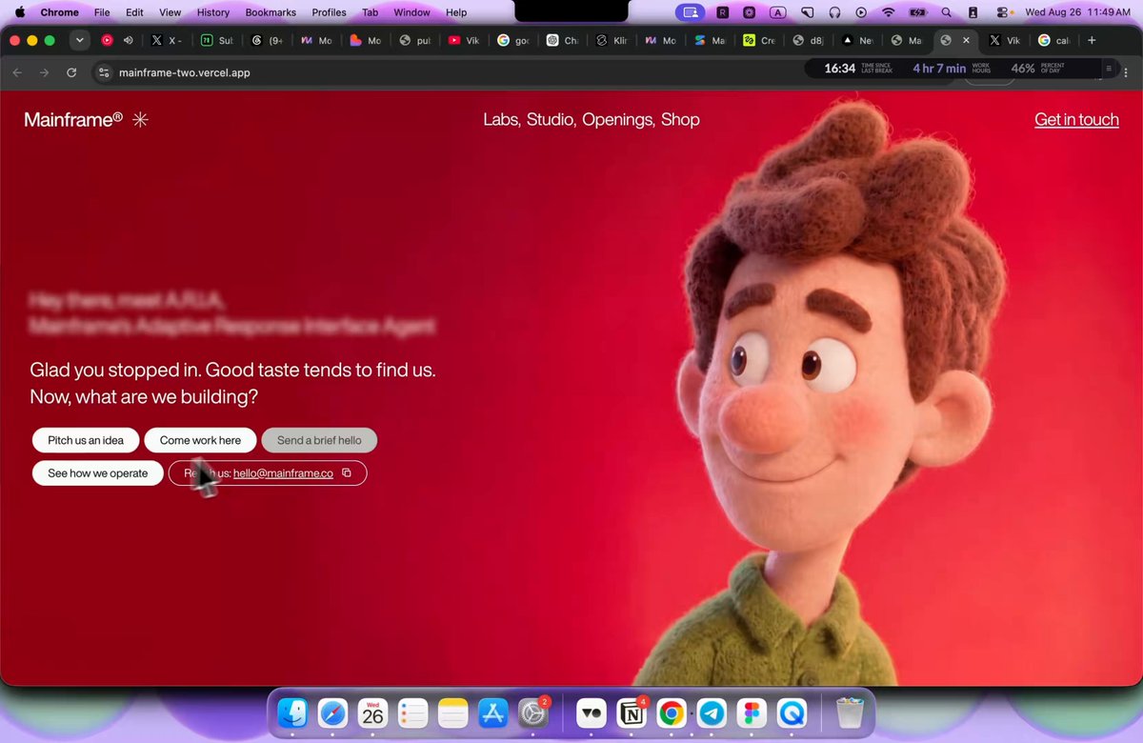Launch Safari from the dock
Screen dimensions: 1143x743
pyautogui.click(x=332, y=713)
